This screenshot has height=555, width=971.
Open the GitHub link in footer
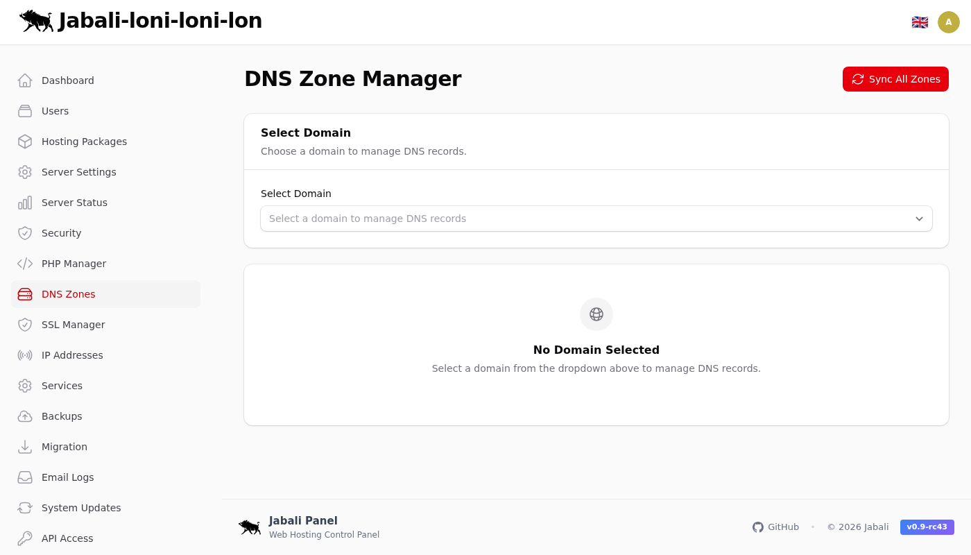[776, 527]
